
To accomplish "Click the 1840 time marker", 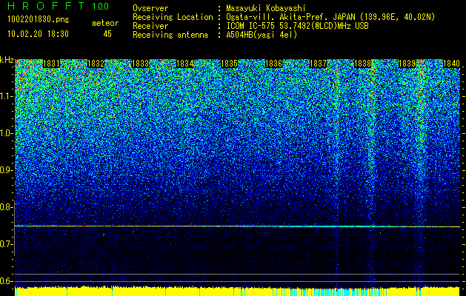I will coord(451,64).
